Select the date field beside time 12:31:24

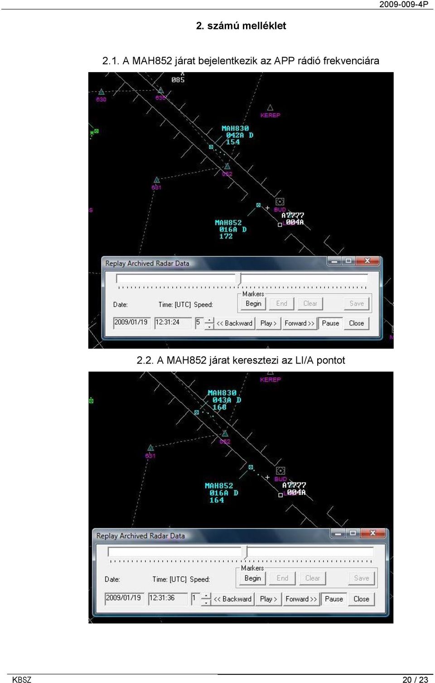tap(131, 323)
